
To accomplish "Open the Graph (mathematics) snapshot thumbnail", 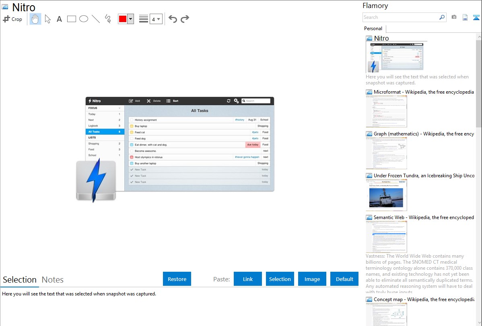I will pyautogui.click(x=386, y=153).
